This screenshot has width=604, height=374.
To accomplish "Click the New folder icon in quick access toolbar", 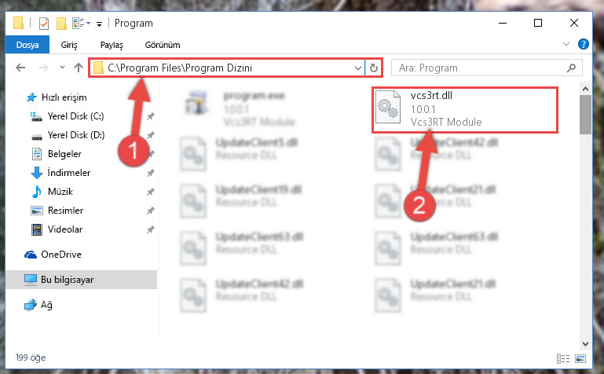I will tap(61, 24).
